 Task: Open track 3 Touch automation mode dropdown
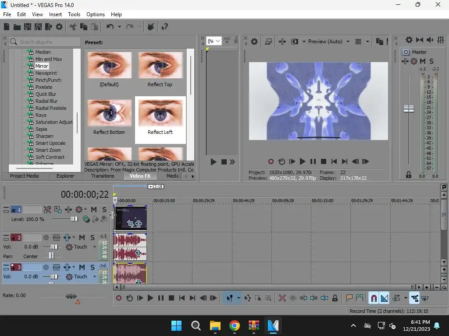pos(95,276)
